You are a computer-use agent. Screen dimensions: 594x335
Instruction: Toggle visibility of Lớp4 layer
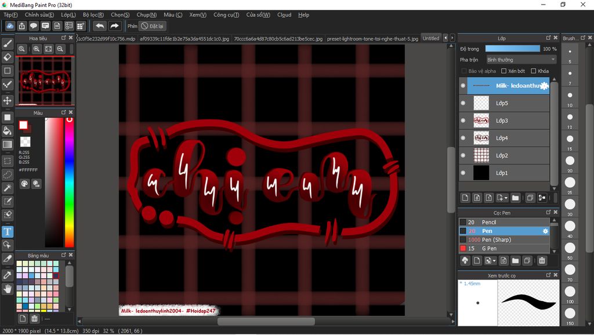(x=463, y=138)
